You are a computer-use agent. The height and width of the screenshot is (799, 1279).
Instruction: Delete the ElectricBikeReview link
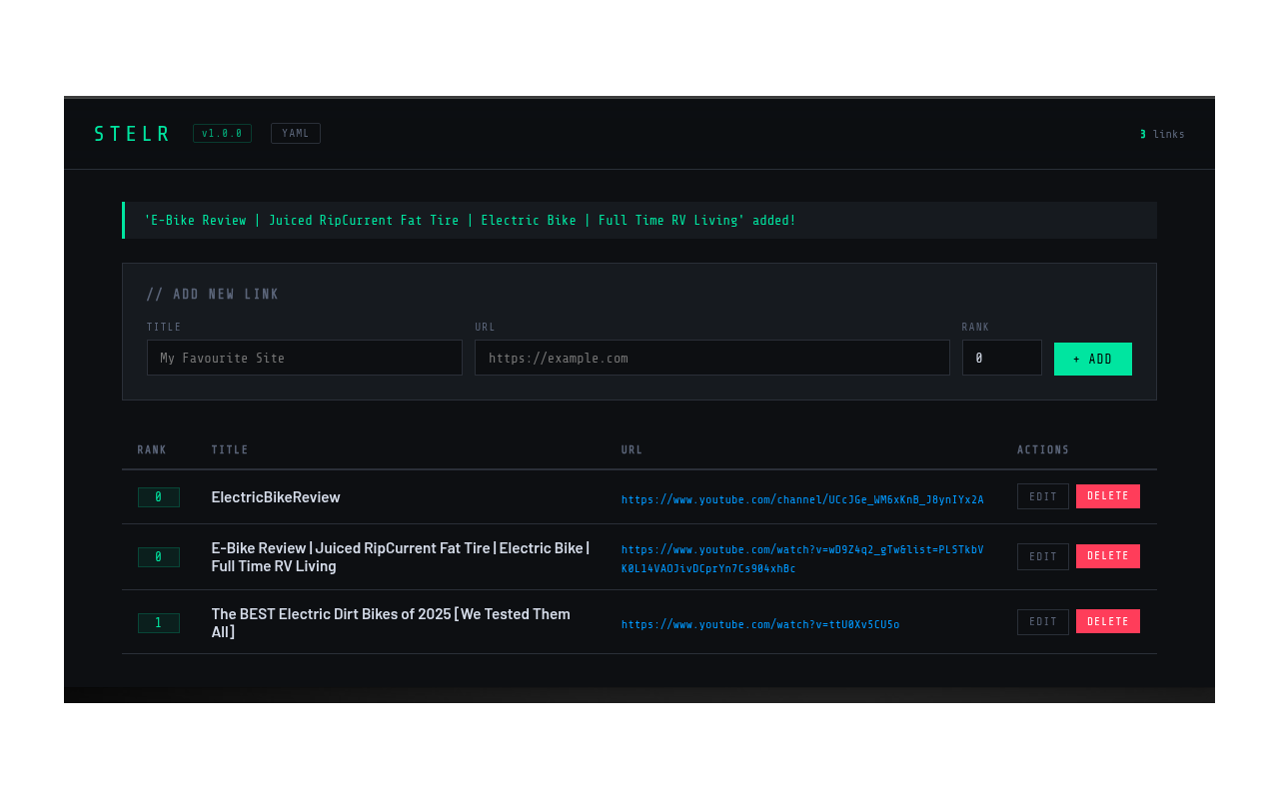[x=1108, y=496]
